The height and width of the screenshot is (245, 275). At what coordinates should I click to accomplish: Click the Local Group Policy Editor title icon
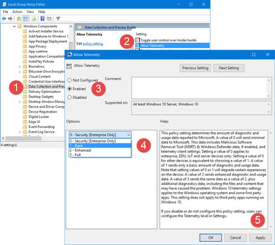tap(4, 4)
